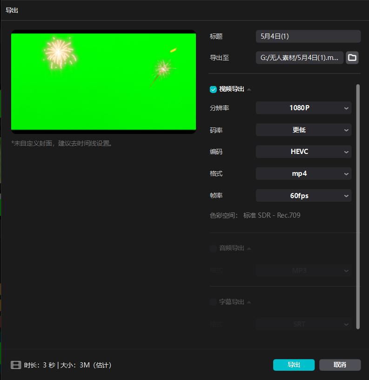Open the 分辨率 1080P dropdown
Screen dimensions: 369x380
pos(303,108)
